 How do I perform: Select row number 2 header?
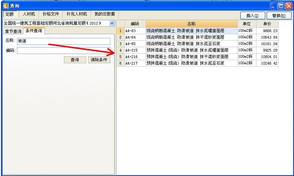121,37
